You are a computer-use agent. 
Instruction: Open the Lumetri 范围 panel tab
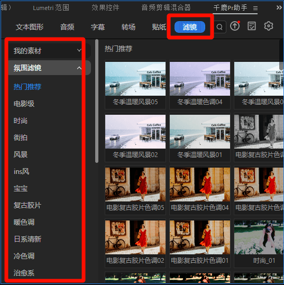point(51,7)
